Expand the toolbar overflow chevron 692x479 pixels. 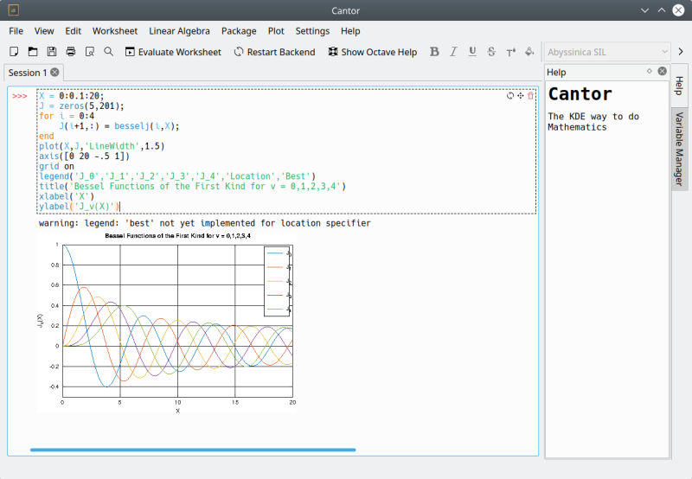[x=681, y=52]
